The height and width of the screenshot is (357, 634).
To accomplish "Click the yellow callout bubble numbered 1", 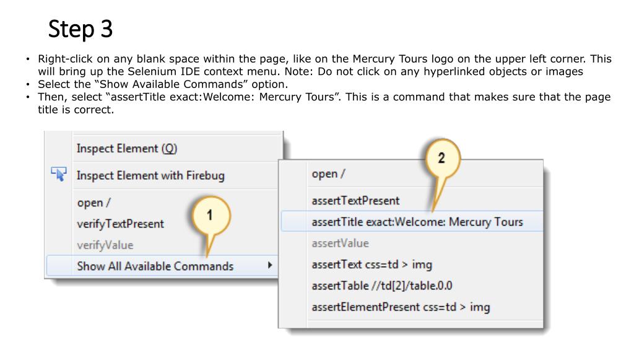I will coord(211,216).
